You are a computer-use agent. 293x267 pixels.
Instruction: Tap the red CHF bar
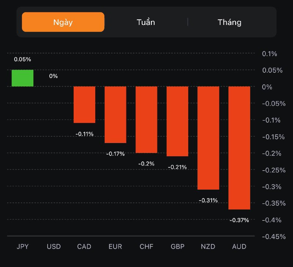click(146, 120)
